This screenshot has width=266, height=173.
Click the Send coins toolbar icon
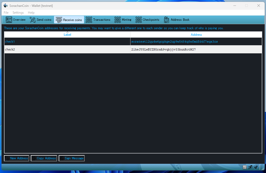click(x=33, y=20)
